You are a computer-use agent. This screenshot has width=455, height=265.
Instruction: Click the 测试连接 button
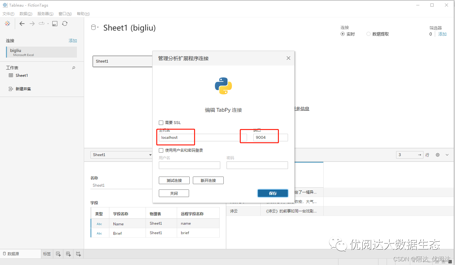click(174, 180)
